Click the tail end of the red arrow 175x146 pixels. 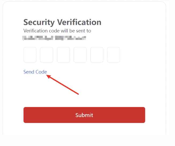78,94
